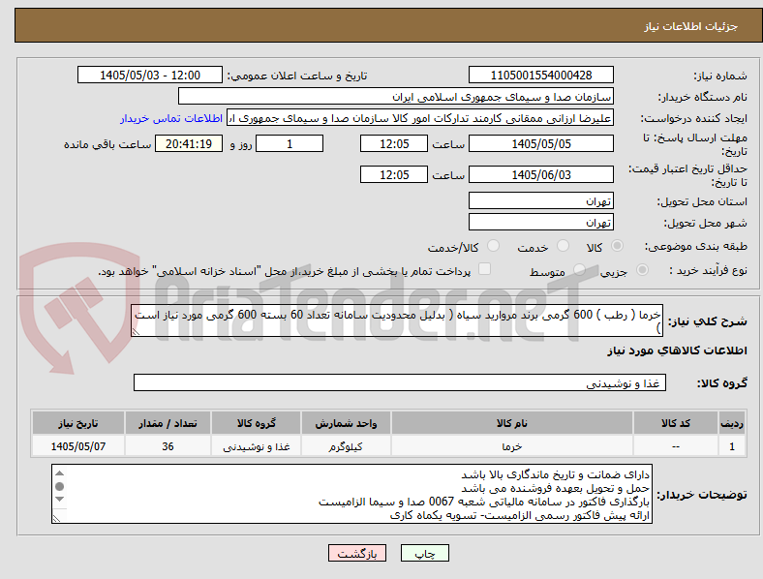Click the row number cell 1

point(732,446)
